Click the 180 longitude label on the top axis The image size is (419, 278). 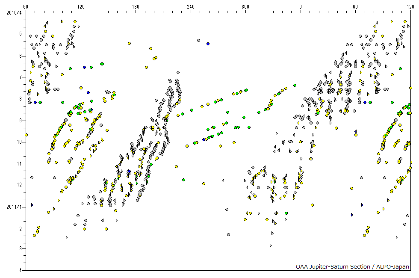pyautogui.click(x=136, y=7)
